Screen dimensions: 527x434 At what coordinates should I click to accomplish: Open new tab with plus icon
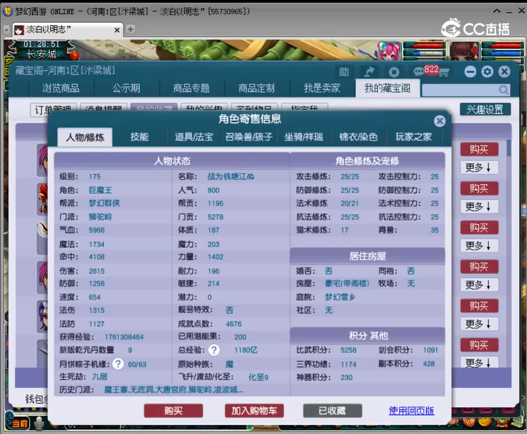point(130,29)
